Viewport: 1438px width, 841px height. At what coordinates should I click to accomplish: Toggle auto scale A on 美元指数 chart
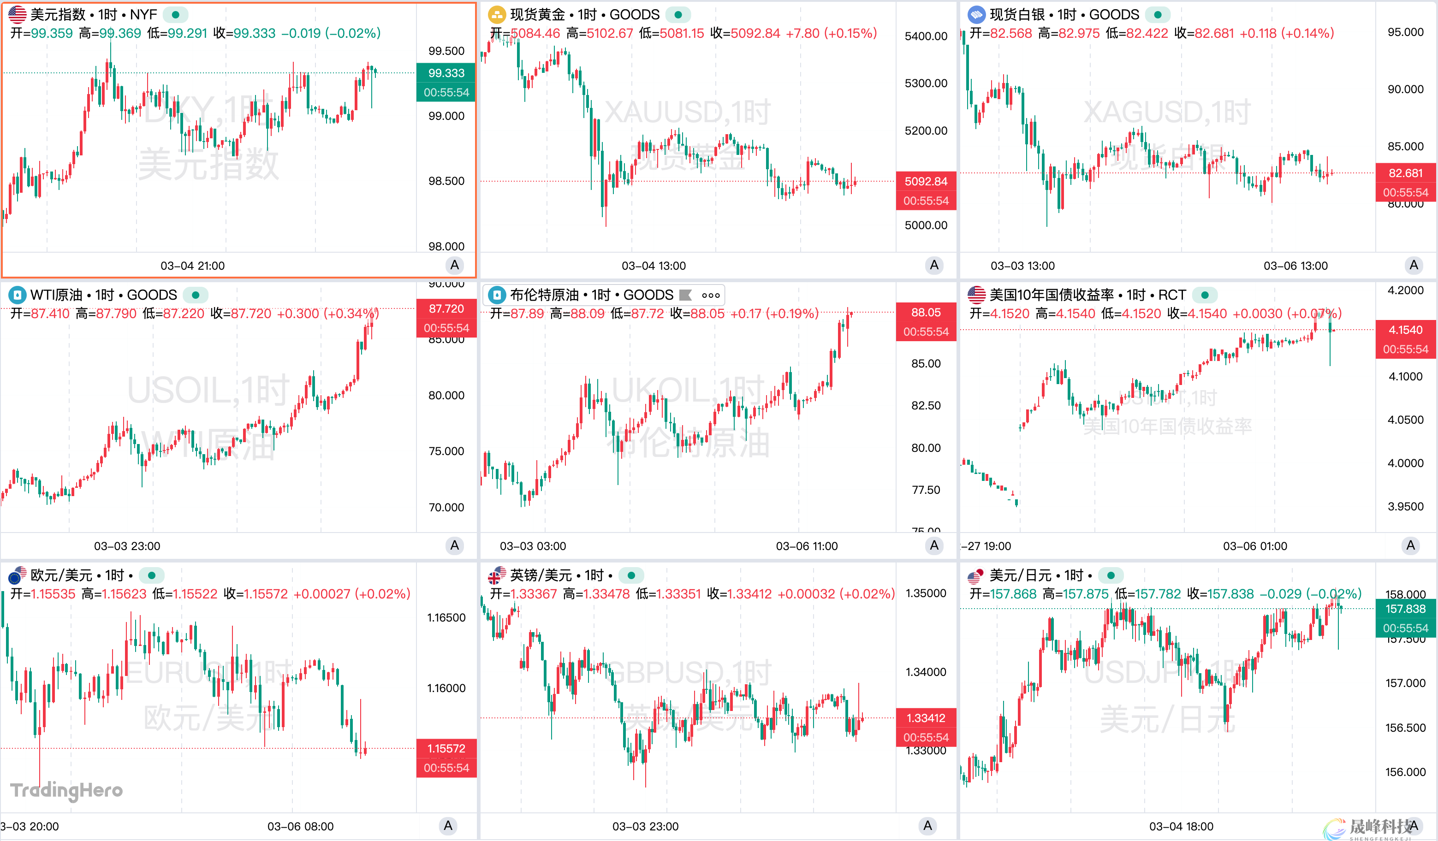click(x=454, y=265)
